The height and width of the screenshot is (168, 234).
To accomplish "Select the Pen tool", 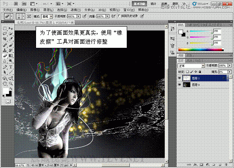I will tap(5, 67).
